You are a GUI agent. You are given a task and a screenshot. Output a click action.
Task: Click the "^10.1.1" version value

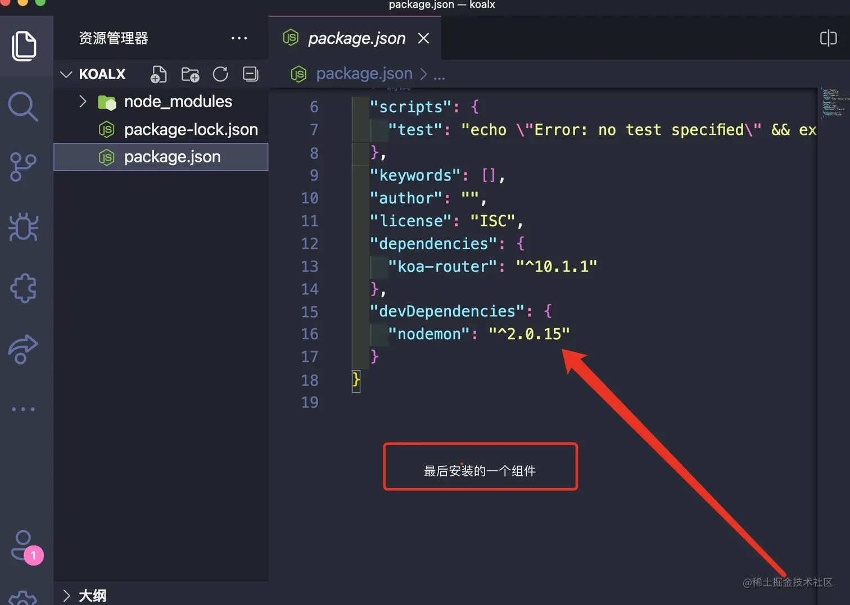click(x=557, y=266)
